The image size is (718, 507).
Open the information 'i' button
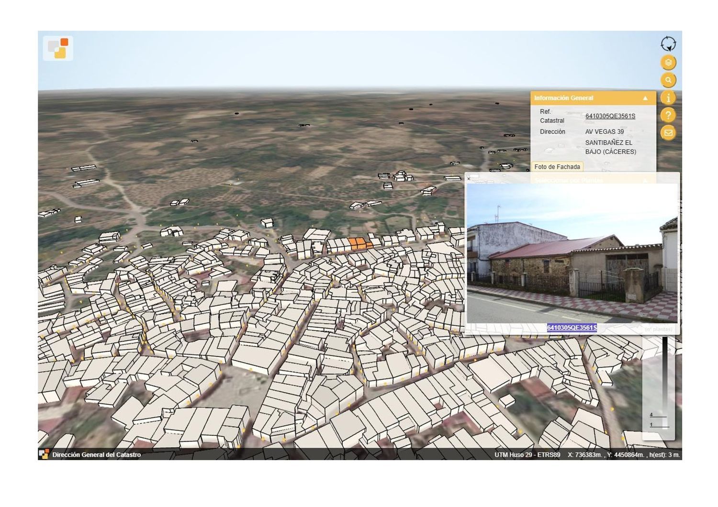(668, 97)
